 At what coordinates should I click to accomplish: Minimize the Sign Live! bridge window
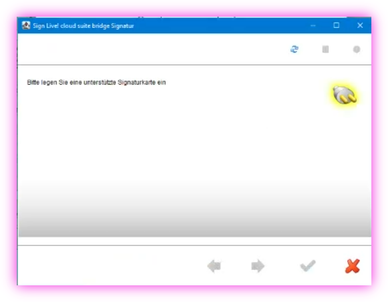(313, 25)
